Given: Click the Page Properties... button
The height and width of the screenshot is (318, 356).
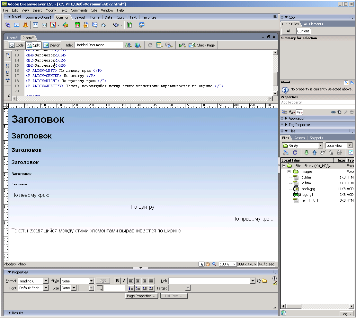Looking at the screenshot, I should (x=141, y=296).
